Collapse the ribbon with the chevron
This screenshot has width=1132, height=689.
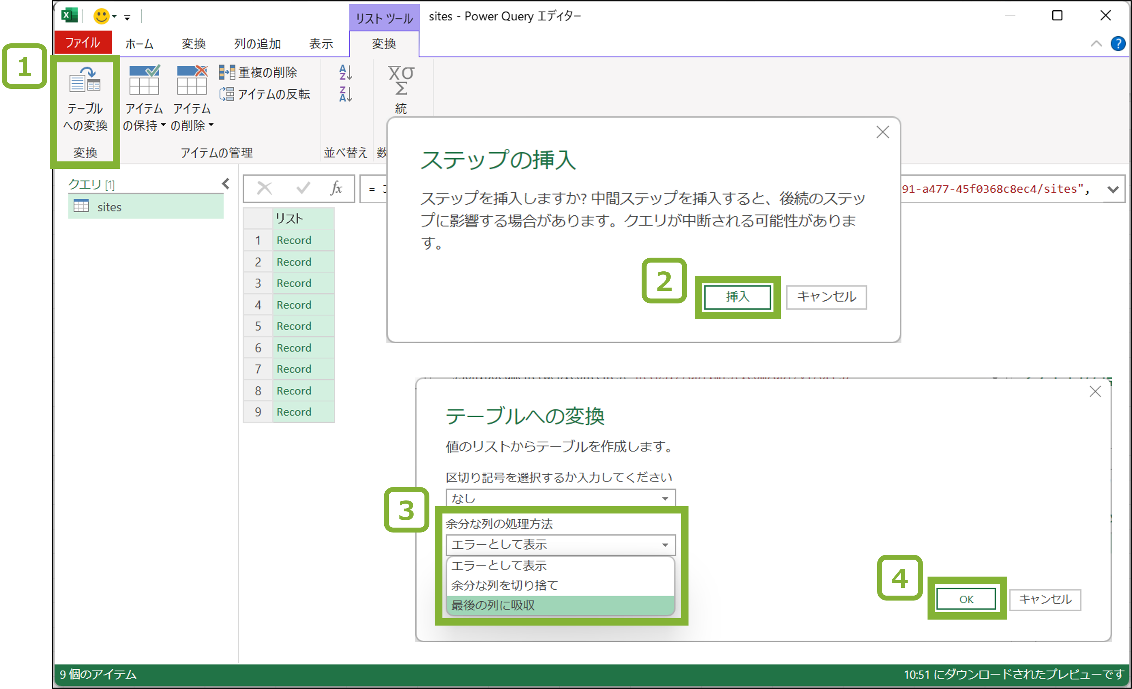pos(1096,44)
